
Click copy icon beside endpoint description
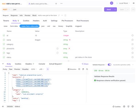click(65, 15)
